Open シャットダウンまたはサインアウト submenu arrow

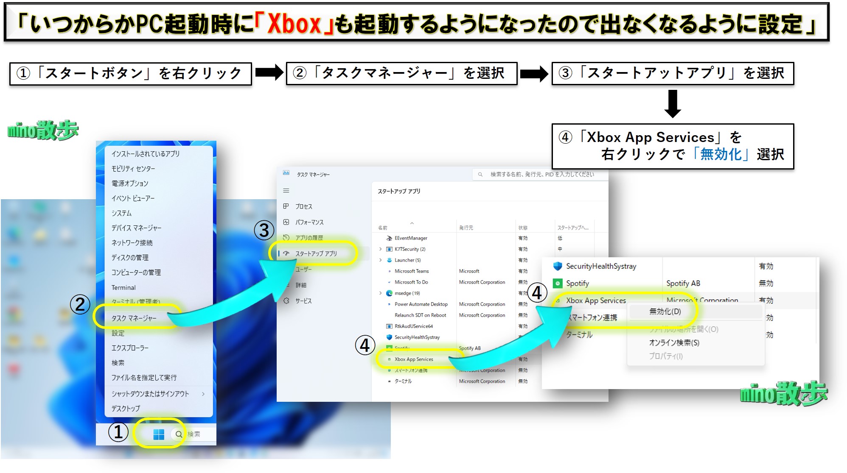click(203, 394)
